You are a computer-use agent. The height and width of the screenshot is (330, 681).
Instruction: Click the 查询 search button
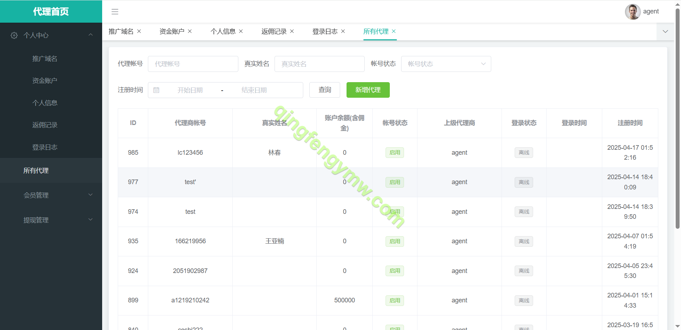click(x=325, y=90)
